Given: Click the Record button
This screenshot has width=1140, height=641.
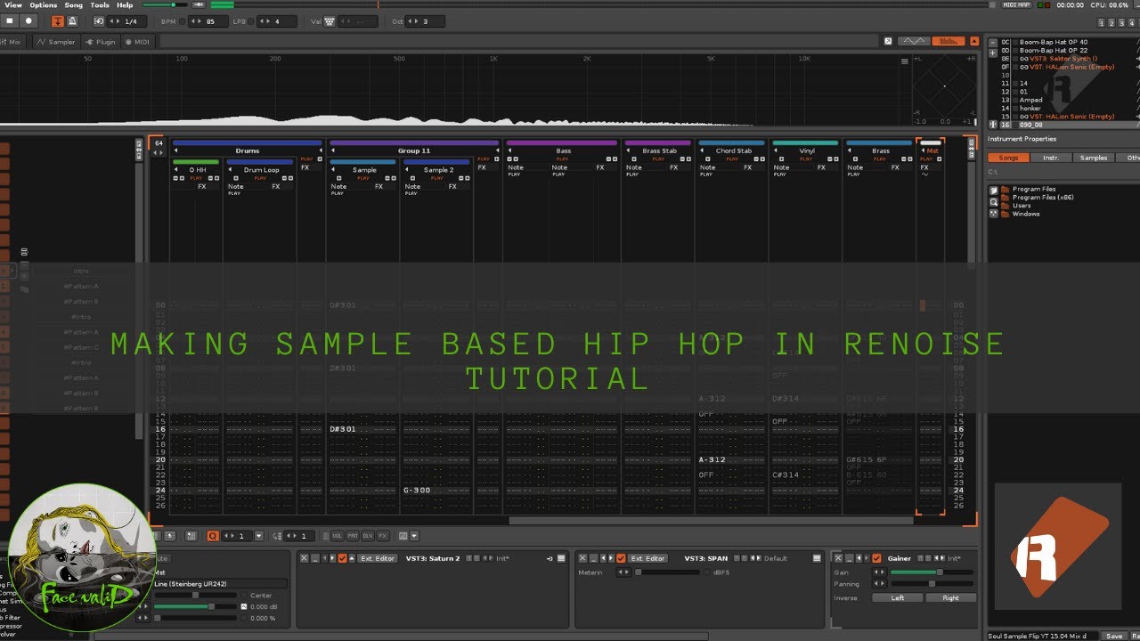Looking at the screenshot, I should [x=29, y=20].
